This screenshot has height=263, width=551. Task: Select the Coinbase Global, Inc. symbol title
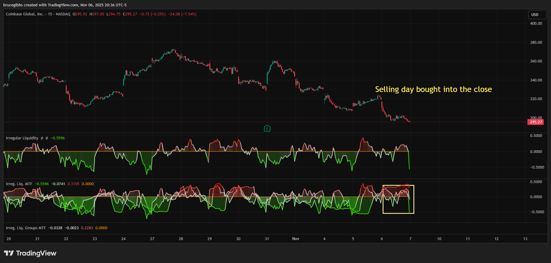pyautogui.click(x=25, y=14)
